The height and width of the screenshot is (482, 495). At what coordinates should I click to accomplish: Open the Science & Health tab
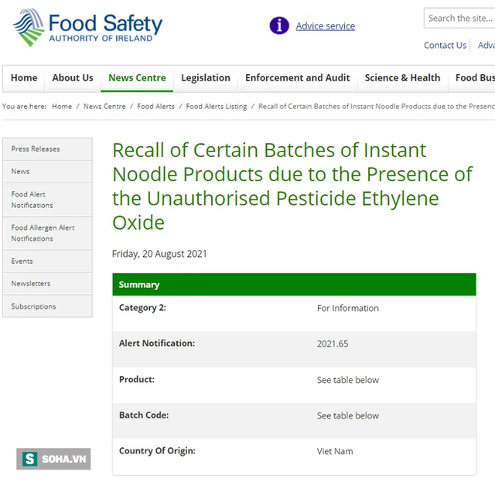pyautogui.click(x=402, y=78)
